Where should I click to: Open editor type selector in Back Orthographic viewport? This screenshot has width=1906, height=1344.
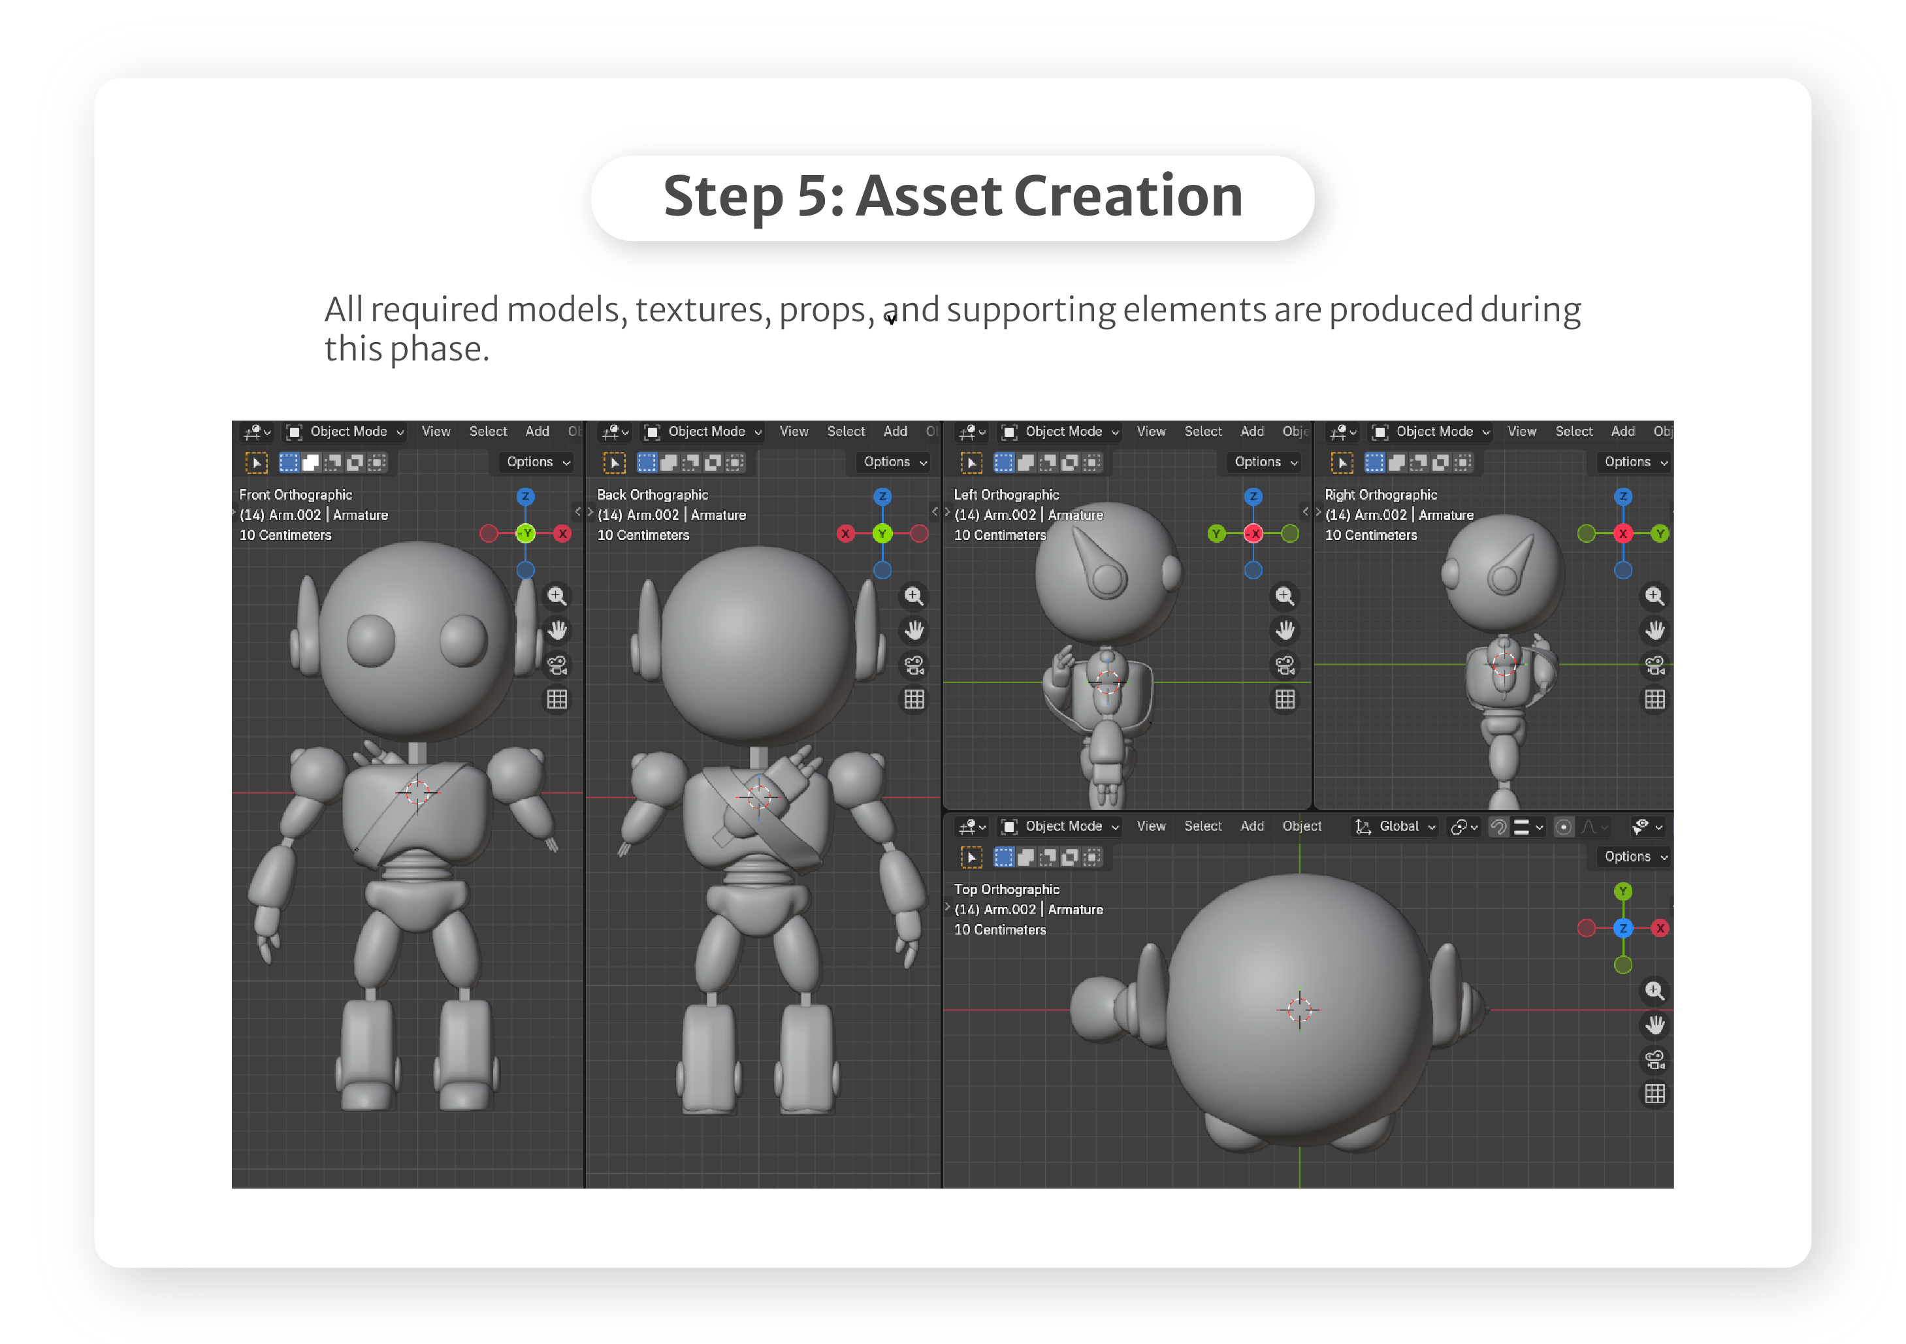[x=615, y=432]
